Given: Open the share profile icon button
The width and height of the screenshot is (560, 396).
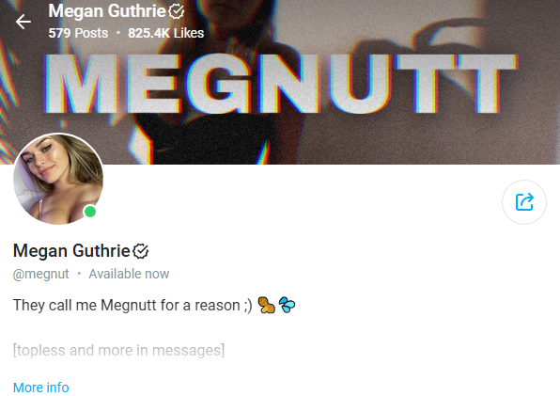Looking at the screenshot, I should [x=524, y=202].
